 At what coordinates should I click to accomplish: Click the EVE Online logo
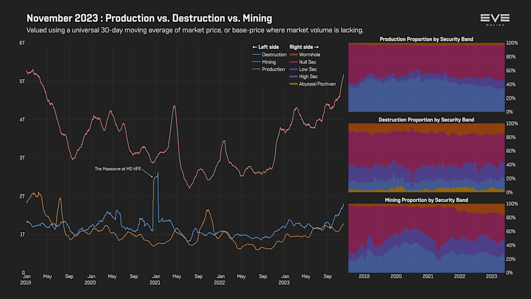495,19
